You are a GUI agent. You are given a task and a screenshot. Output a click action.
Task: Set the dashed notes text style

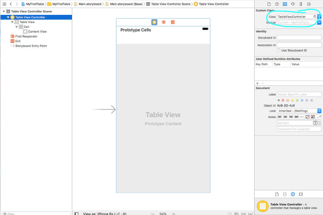point(302,117)
